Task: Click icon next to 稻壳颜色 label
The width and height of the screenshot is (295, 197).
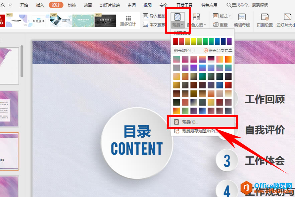Action: [192, 50]
